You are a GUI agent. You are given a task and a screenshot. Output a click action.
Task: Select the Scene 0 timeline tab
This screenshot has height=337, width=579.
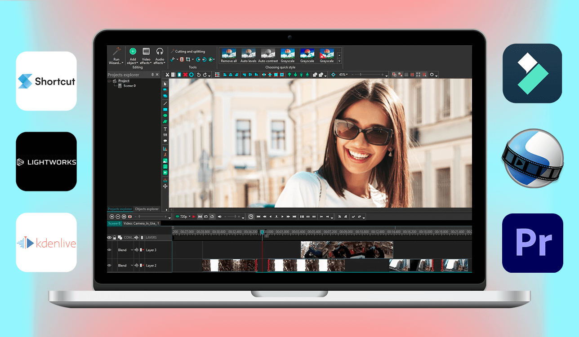coord(114,223)
